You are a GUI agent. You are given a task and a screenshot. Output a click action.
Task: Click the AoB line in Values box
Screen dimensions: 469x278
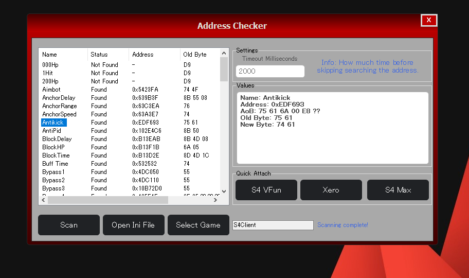pyautogui.click(x=280, y=111)
